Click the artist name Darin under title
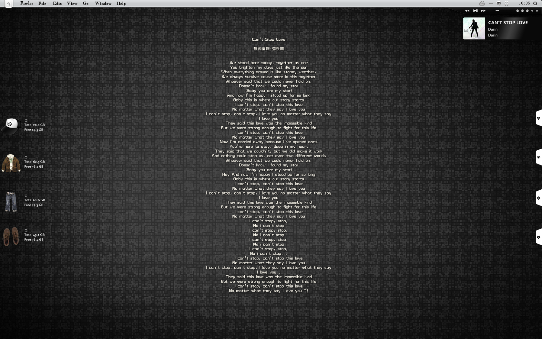 click(493, 29)
